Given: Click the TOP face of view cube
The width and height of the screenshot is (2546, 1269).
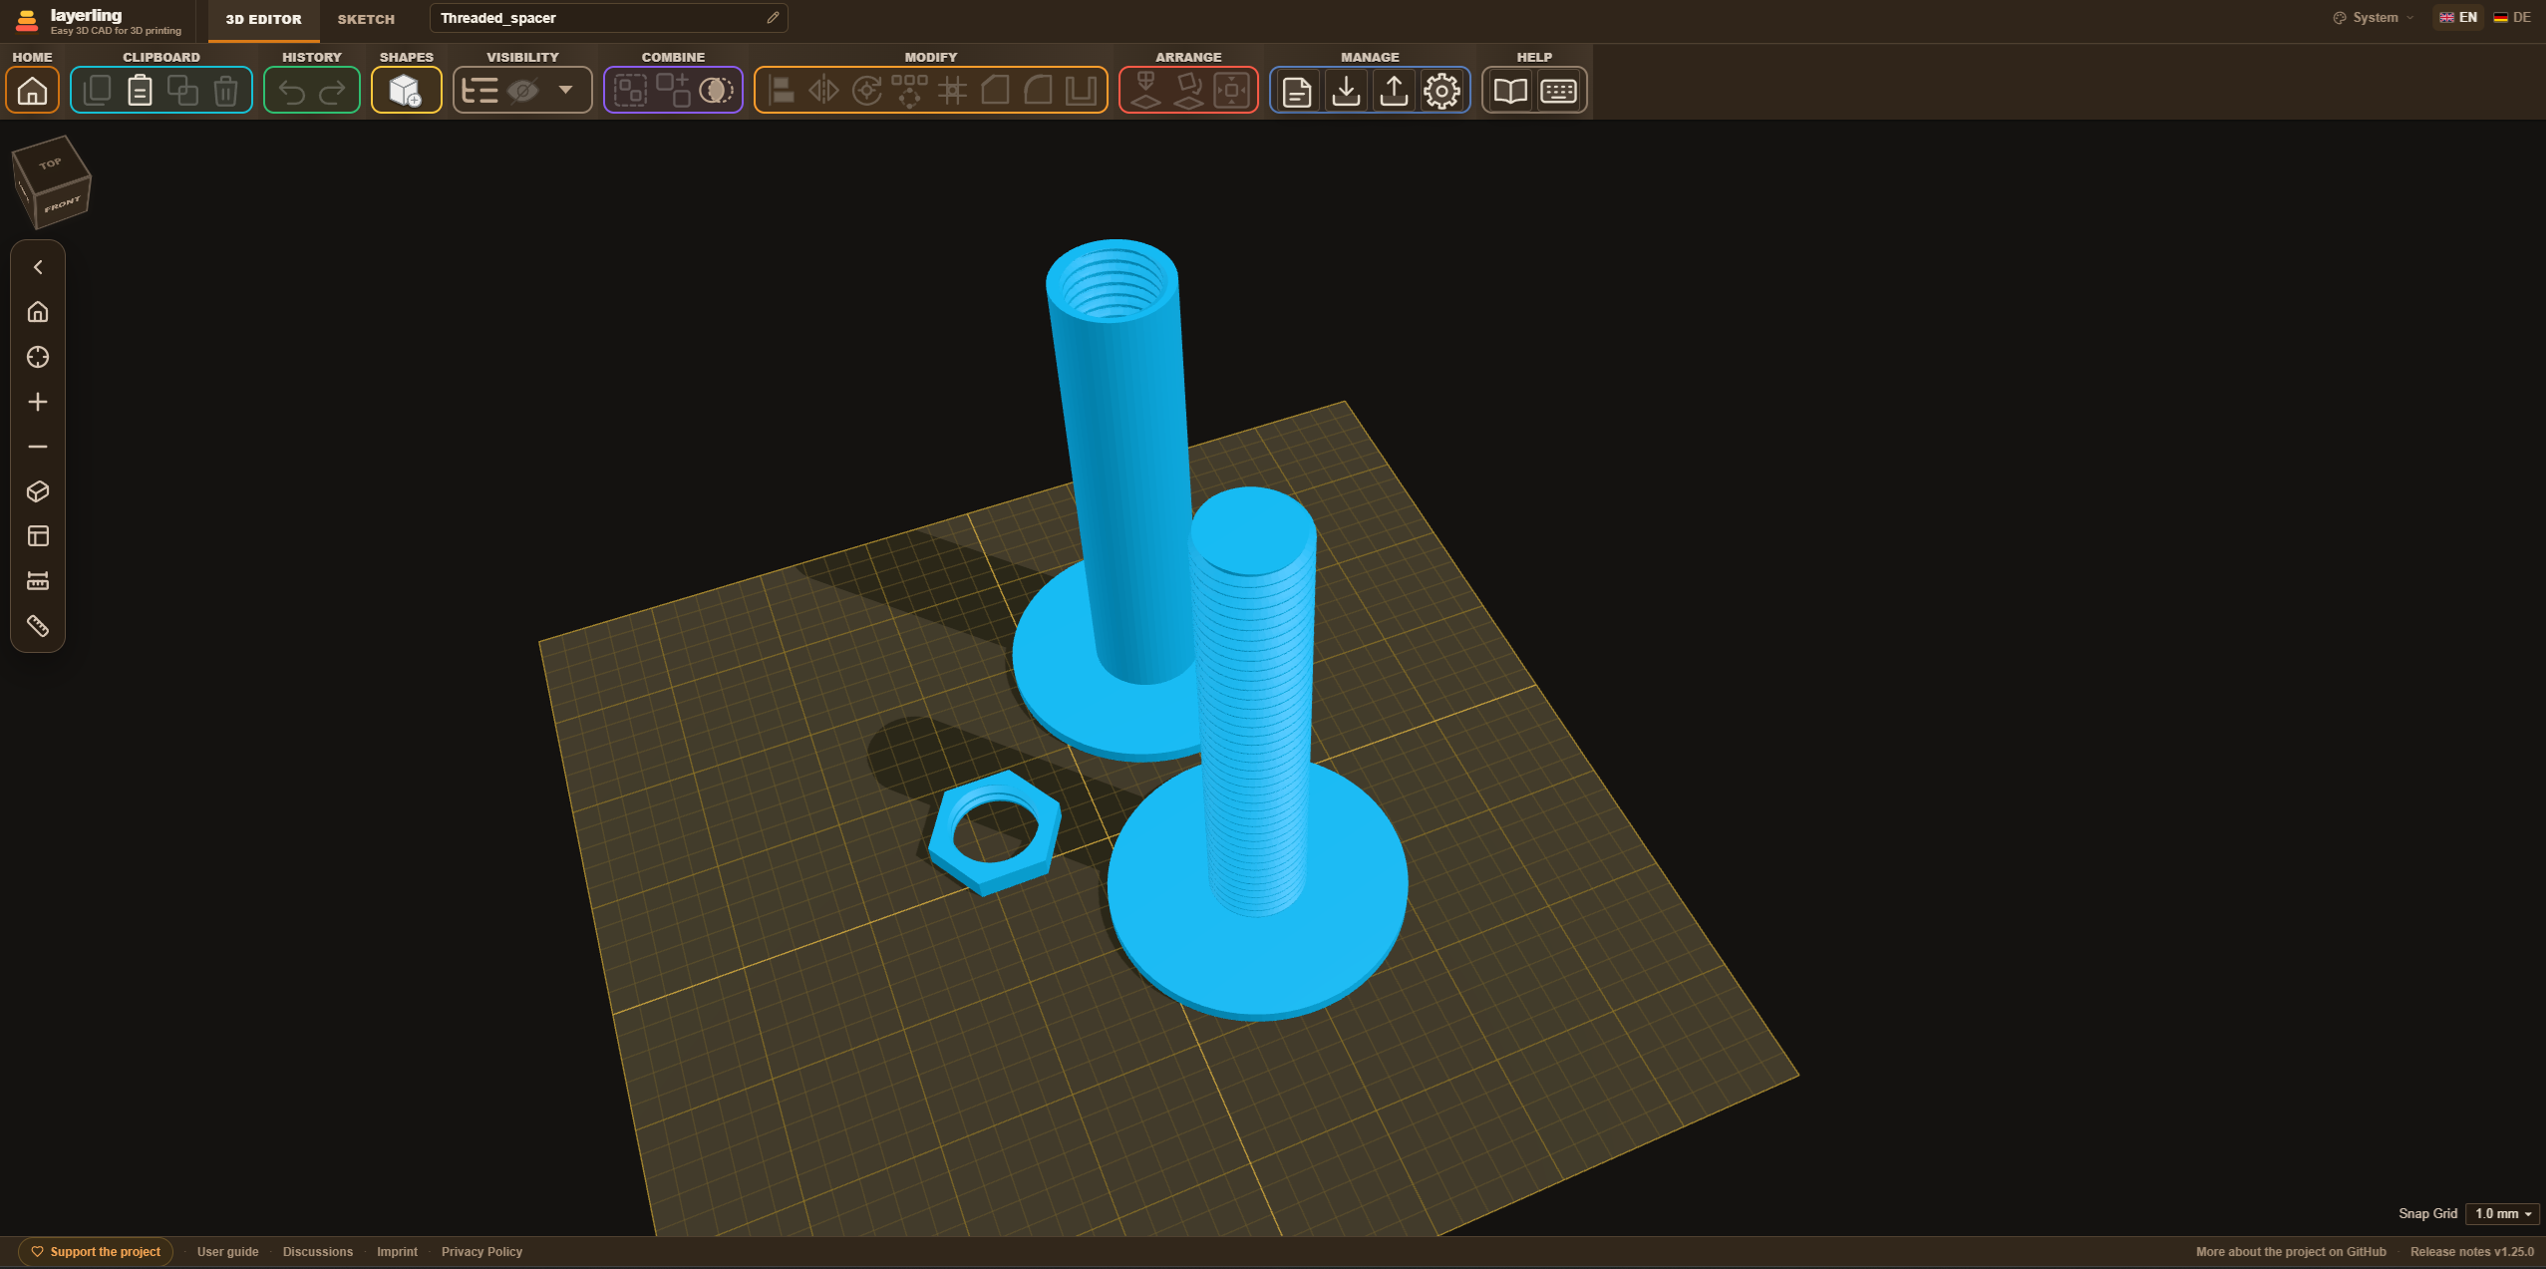Looking at the screenshot, I should [x=50, y=163].
